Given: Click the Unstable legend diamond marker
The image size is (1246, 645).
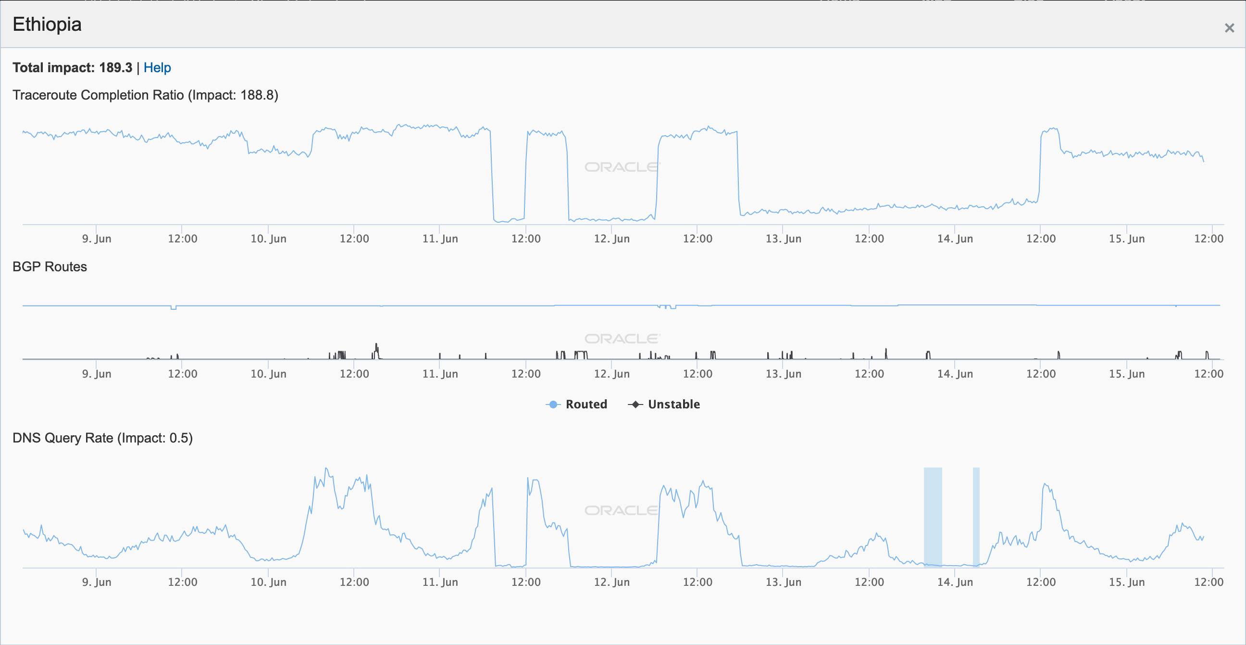Looking at the screenshot, I should click(635, 404).
